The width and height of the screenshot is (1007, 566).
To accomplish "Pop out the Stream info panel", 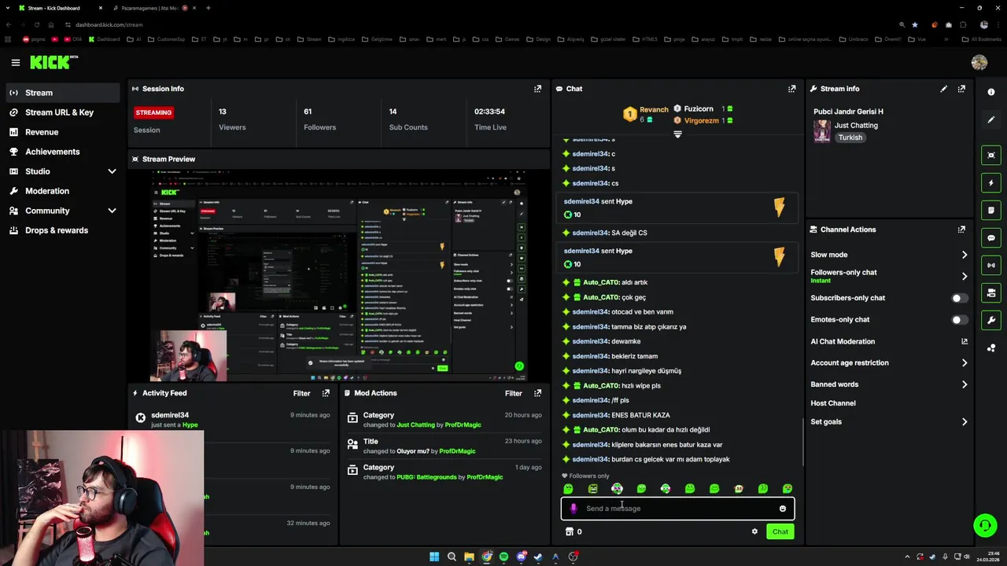I will [x=961, y=89].
